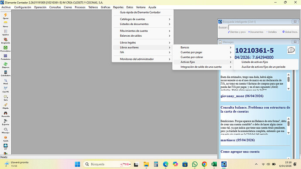
Task: Expand the IVA submenu
Action: point(143,52)
